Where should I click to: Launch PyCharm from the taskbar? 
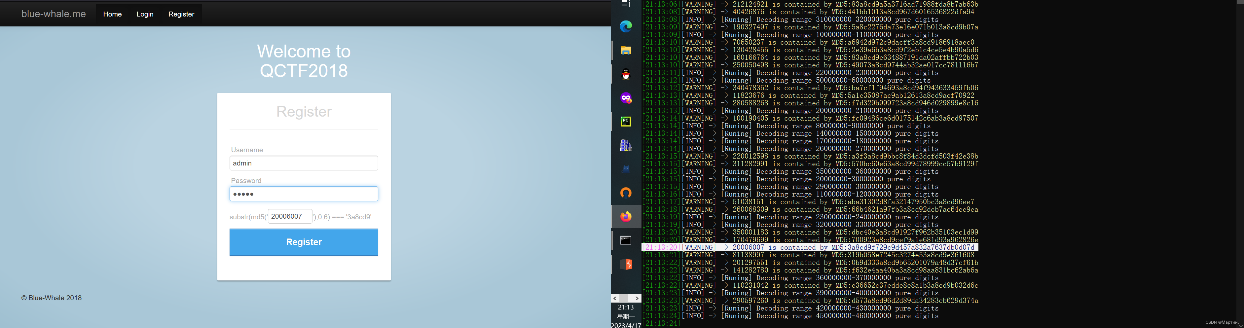point(626,122)
